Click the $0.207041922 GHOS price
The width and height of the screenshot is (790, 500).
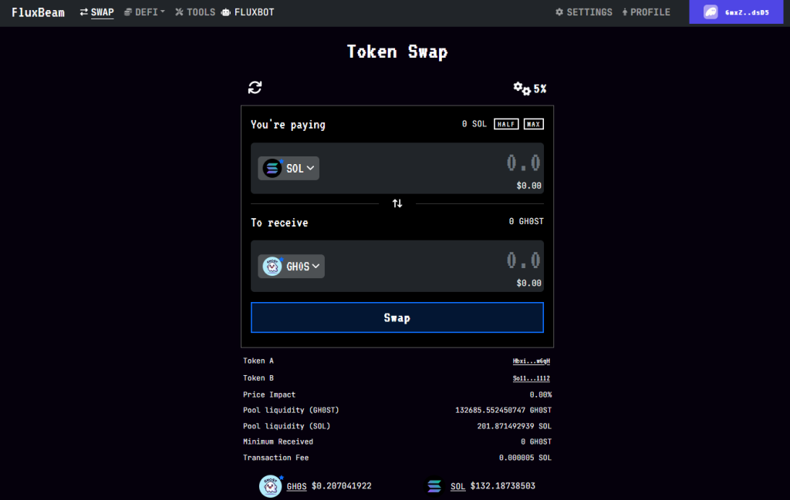tap(342, 486)
